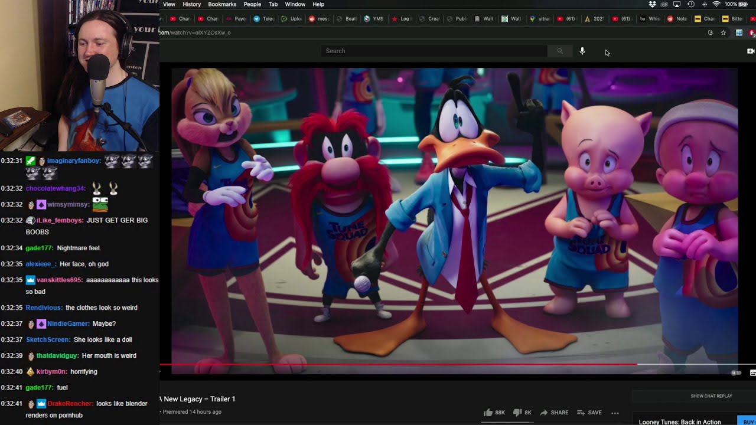Click the blue Buy button
The height and width of the screenshot is (425, 756).
point(748,422)
